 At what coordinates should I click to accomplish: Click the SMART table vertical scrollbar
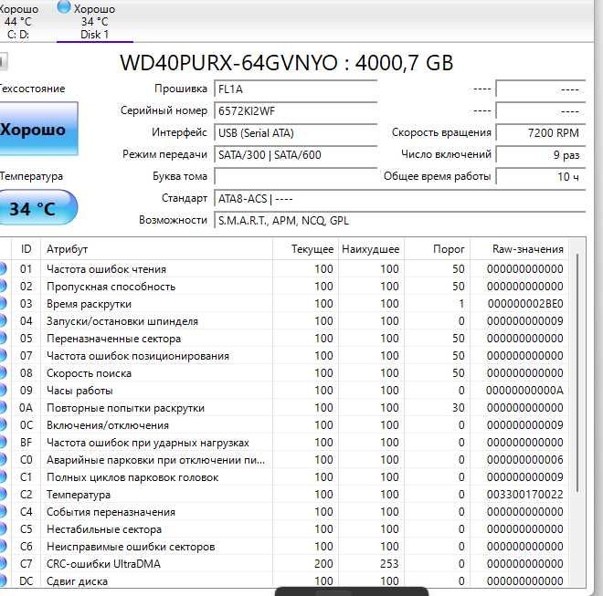click(x=577, y=372)
